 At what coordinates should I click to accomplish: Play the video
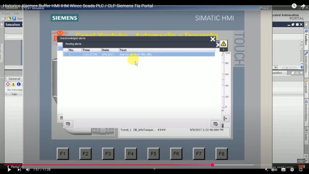[x=9, y=170]
